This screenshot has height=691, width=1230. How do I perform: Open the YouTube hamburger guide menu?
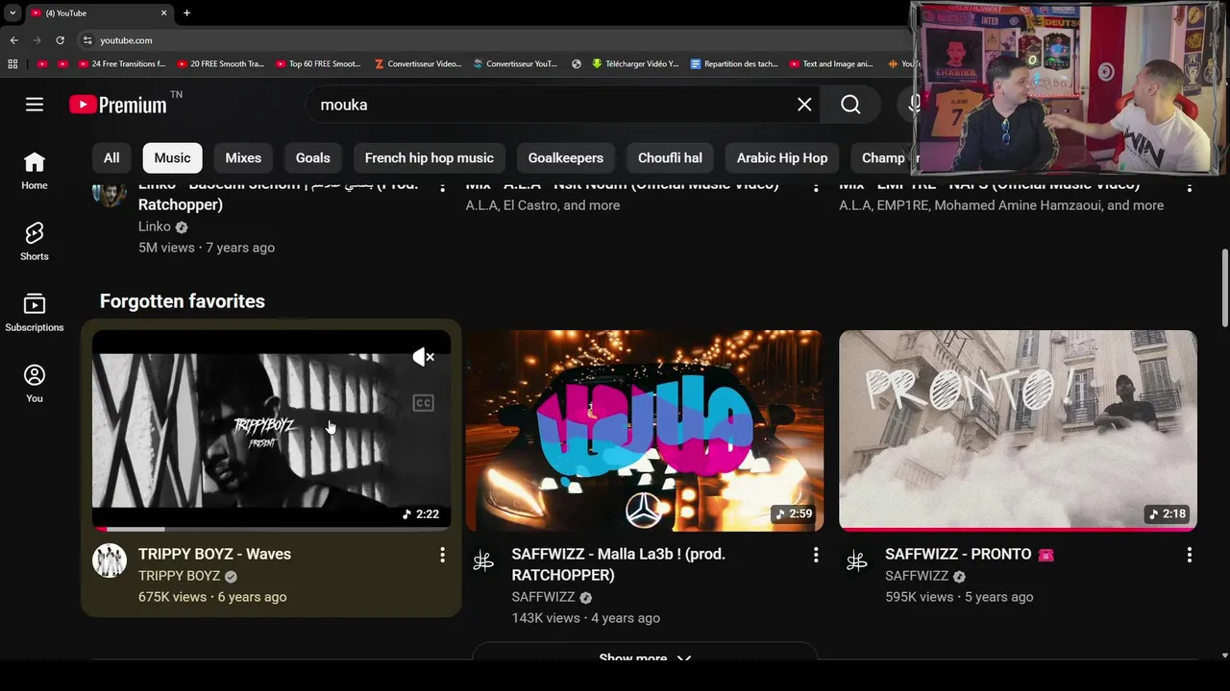(x=35, y=105)
